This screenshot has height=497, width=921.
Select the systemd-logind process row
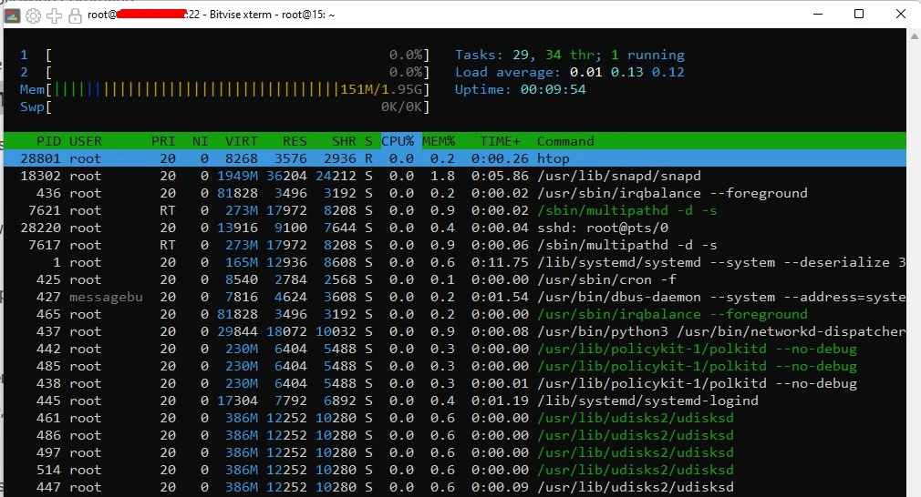click(455, 401)
